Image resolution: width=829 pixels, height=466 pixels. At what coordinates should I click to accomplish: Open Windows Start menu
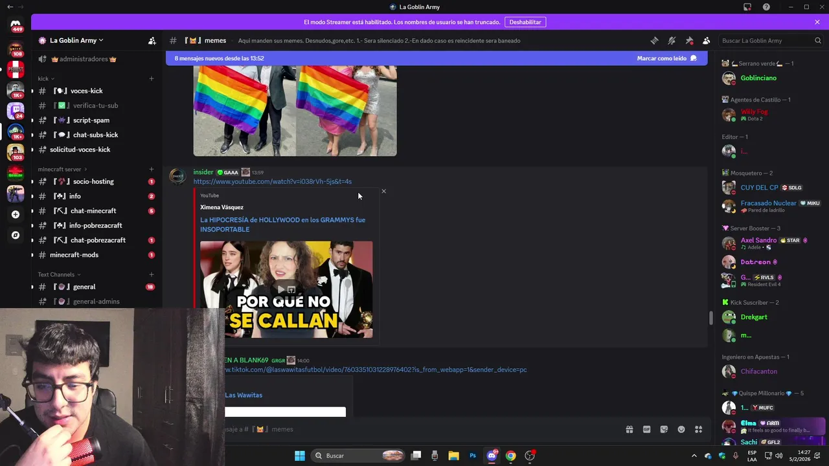300,456
